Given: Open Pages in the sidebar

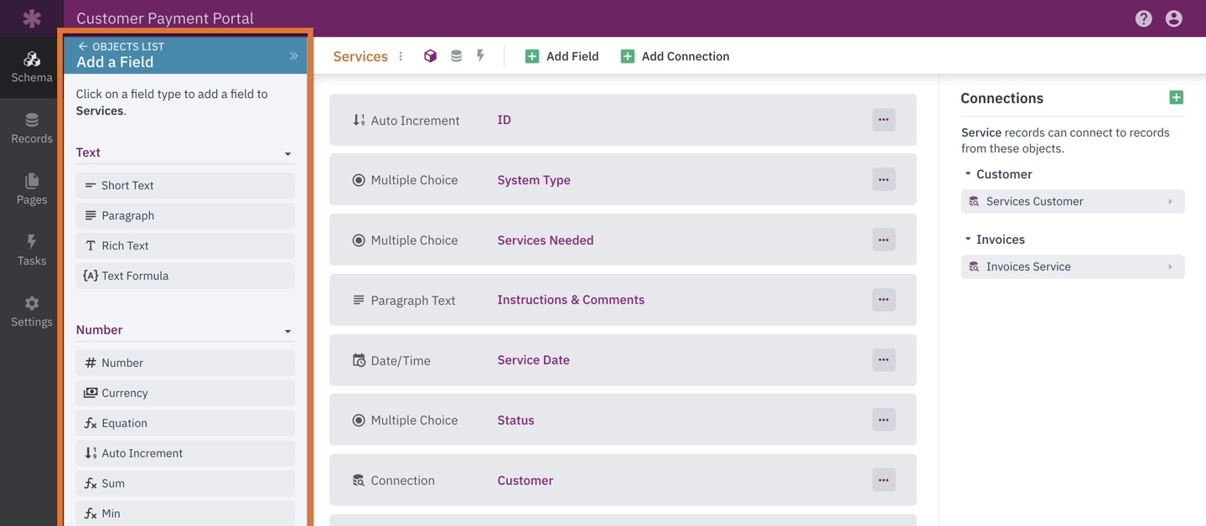Looking at the screenshot, I should (32, 189).
